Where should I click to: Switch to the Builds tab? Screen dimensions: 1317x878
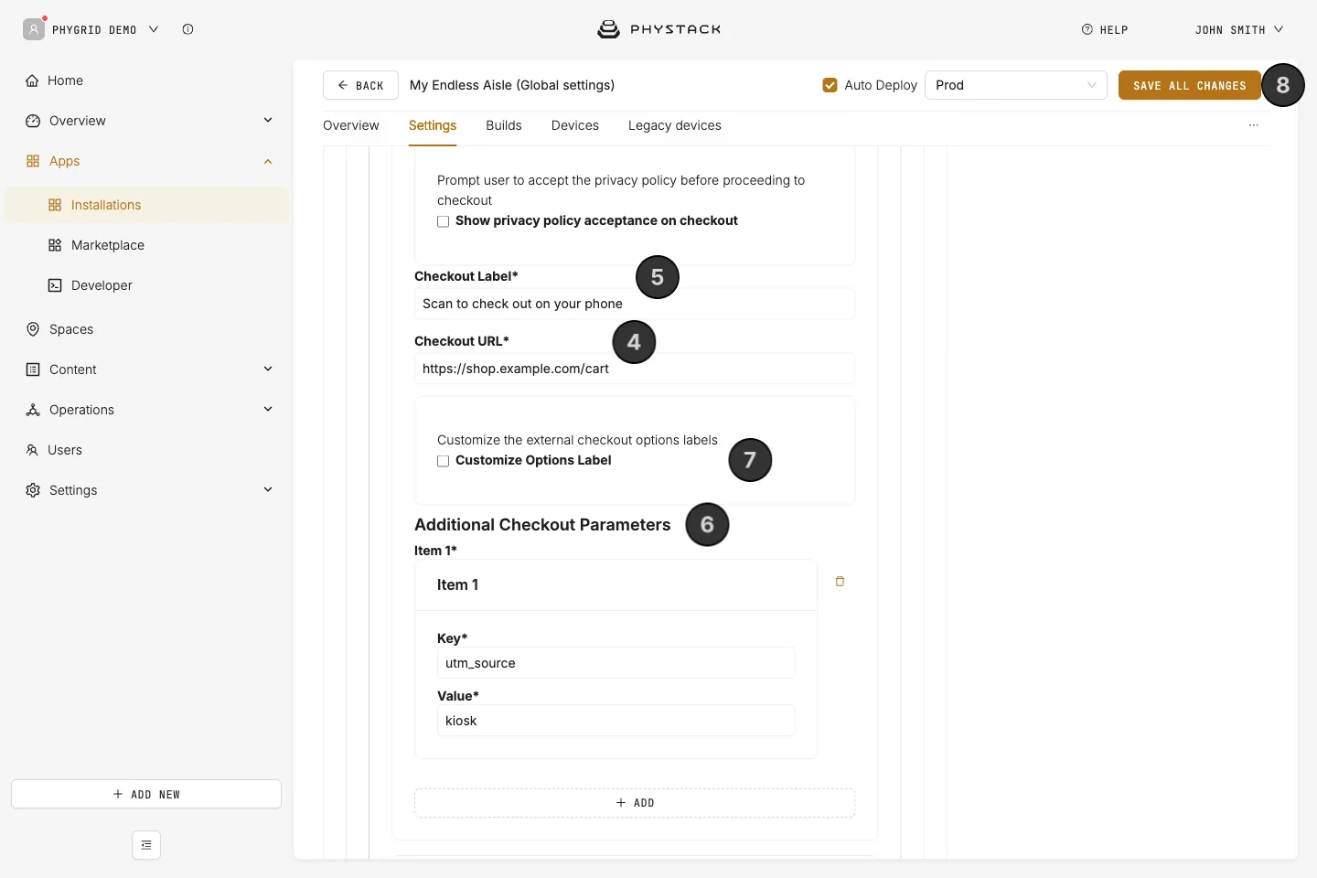point(504,125)
